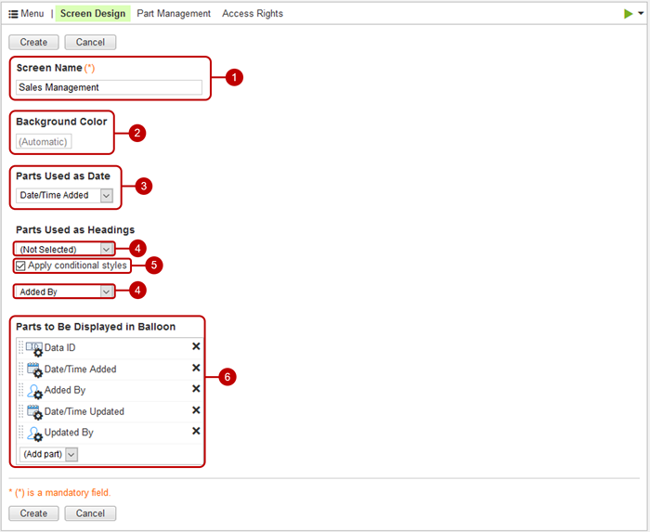Select Updated By text in balloon list

pyautogui.click(x=69, y=433)
